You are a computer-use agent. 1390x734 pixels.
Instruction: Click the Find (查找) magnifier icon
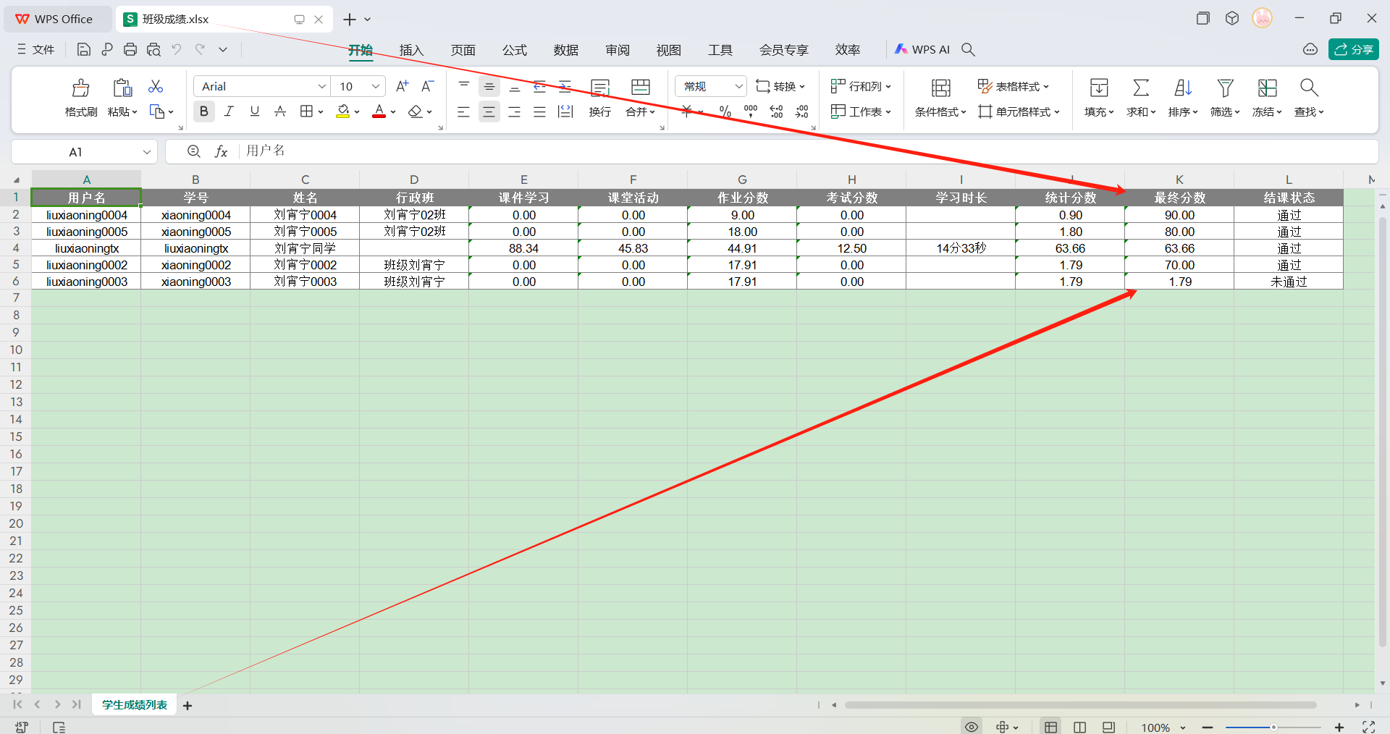1308,88
